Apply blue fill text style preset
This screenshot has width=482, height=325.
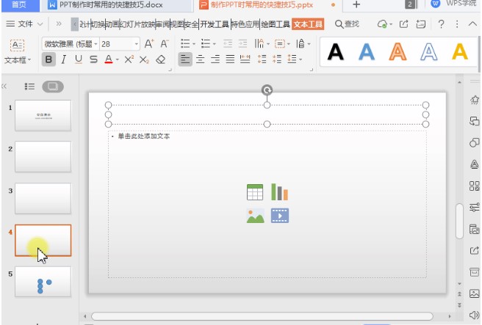(x=367, y=51)
